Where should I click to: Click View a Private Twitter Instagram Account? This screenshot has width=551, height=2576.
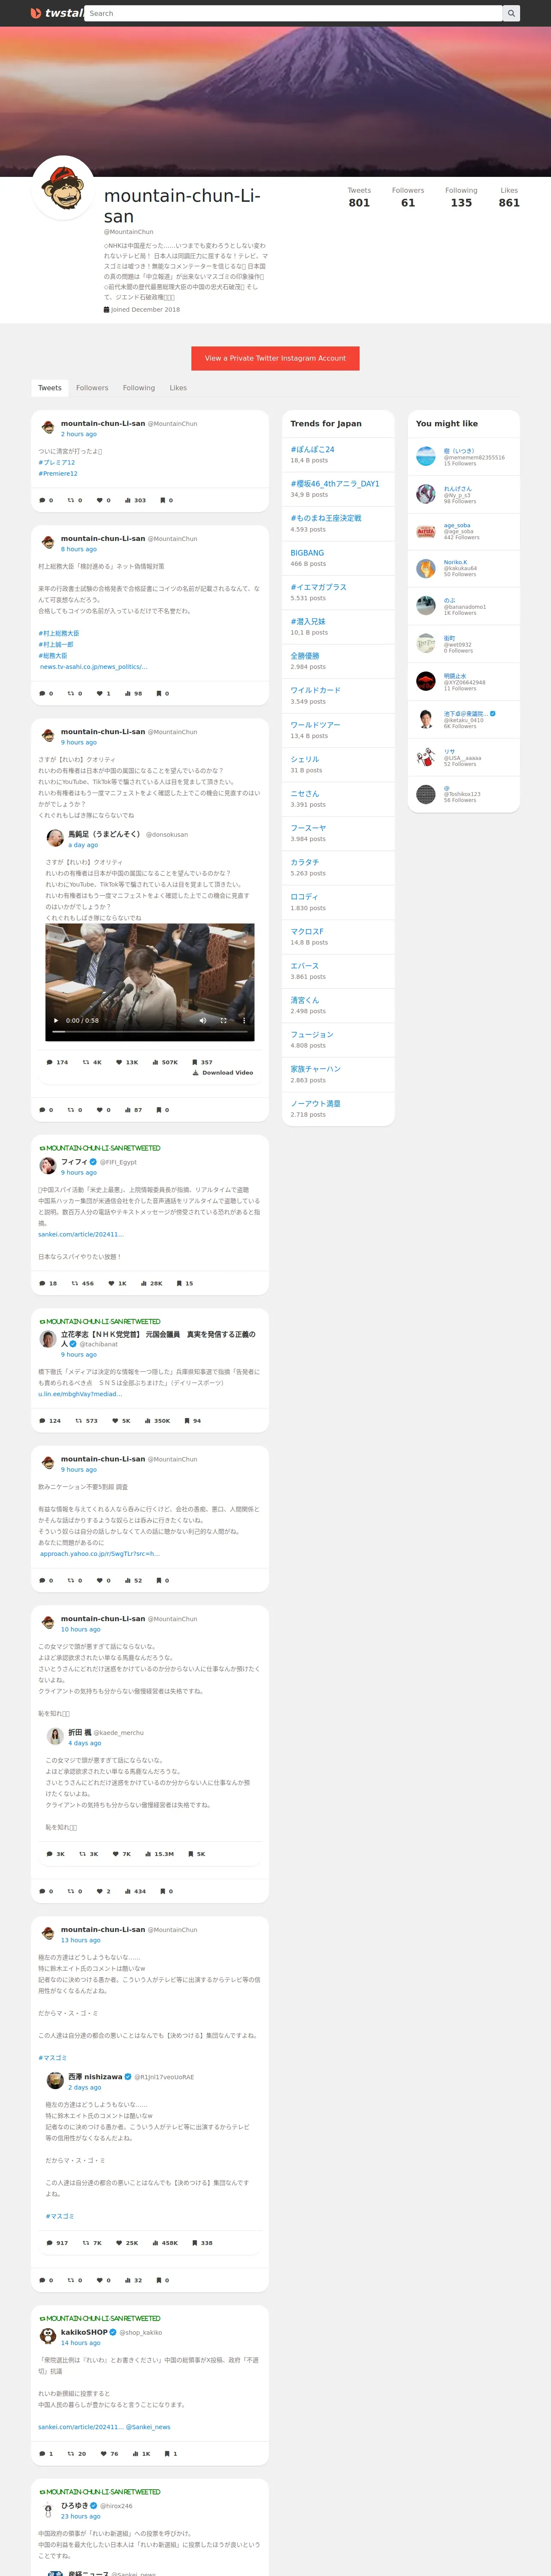tap(275, 358)
